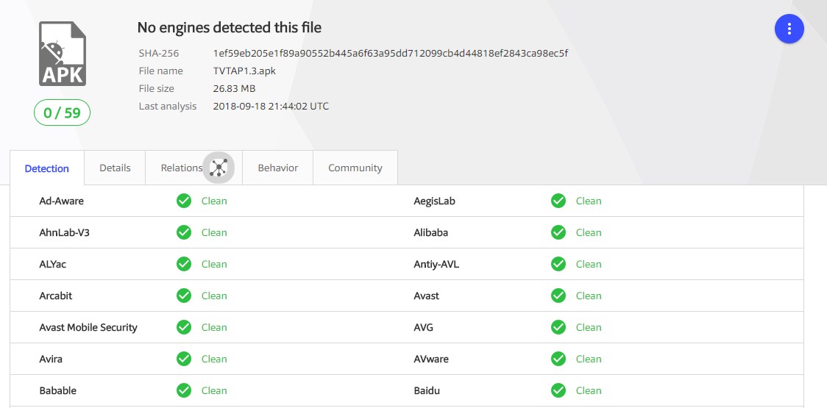Click the 0 / 59 detection score badge
Image resolution: width=827 pixels, height=408 pixels.
click(62, 113)
